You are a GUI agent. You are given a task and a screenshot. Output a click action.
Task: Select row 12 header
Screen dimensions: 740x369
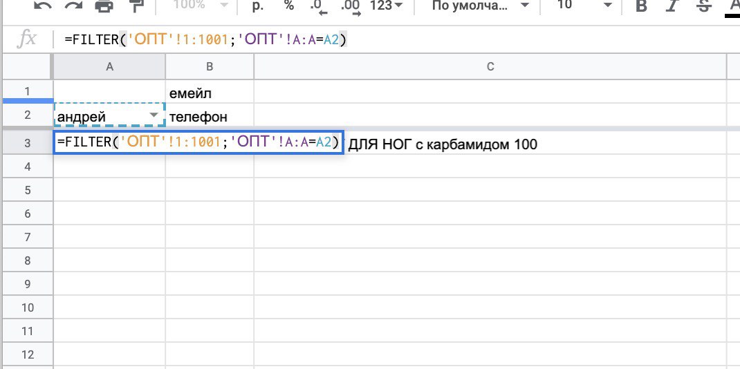28,355
